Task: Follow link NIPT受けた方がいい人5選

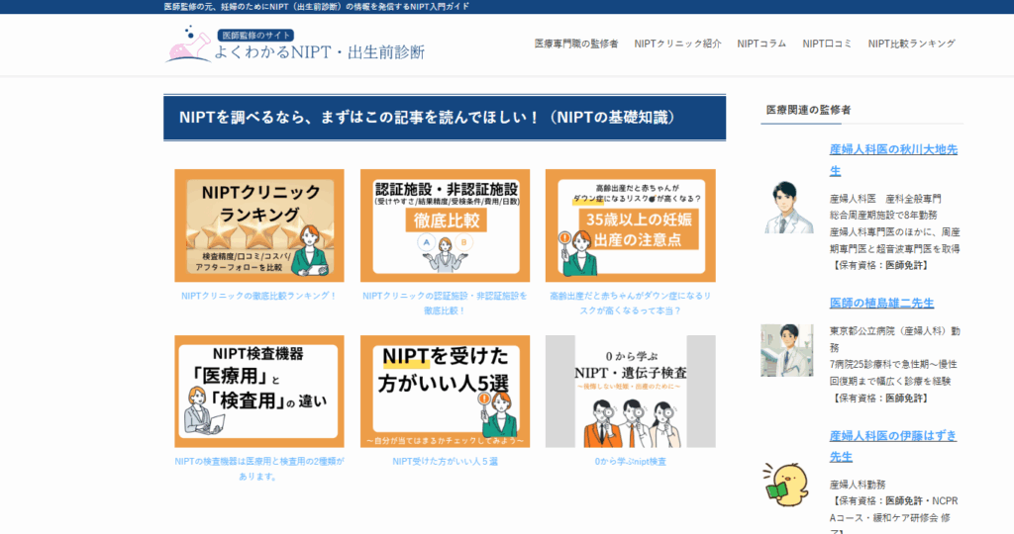Action: pyautogui.click(x=445, y=462)
